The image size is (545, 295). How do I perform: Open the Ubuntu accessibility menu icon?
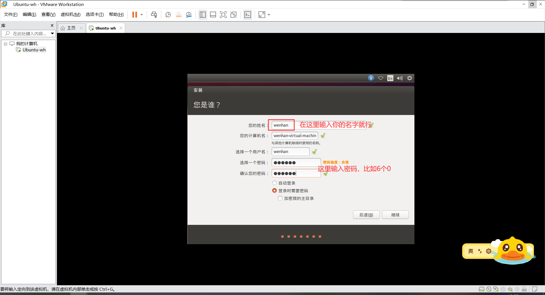[x=371, y=78]
